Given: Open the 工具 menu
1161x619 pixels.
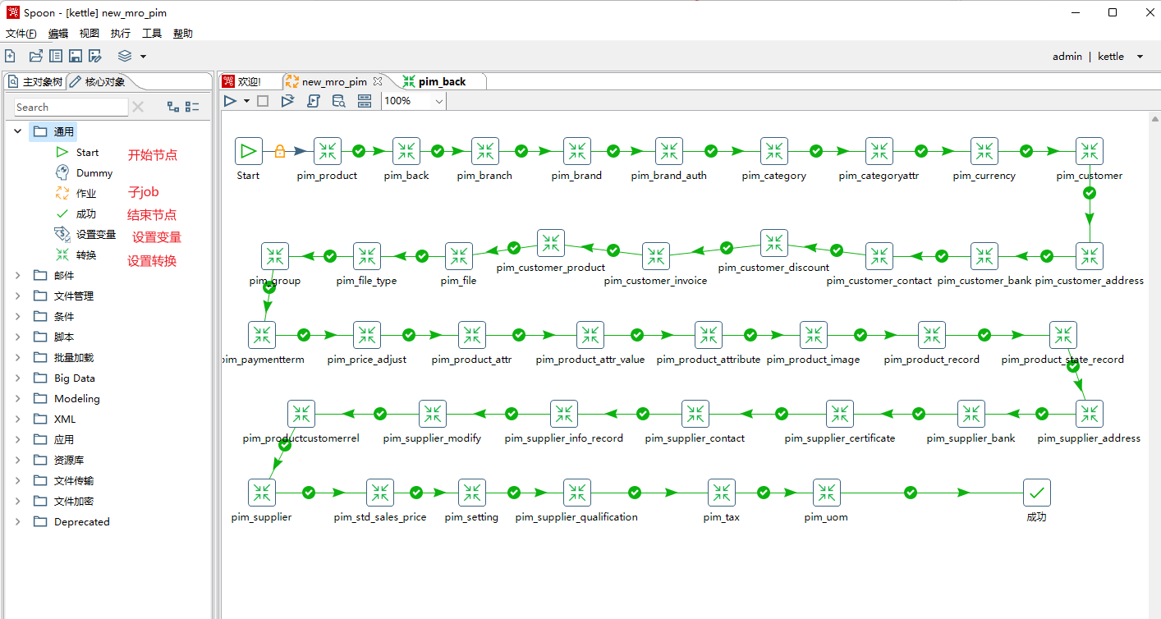Looking at the screenshot, I should pos(152,34).
